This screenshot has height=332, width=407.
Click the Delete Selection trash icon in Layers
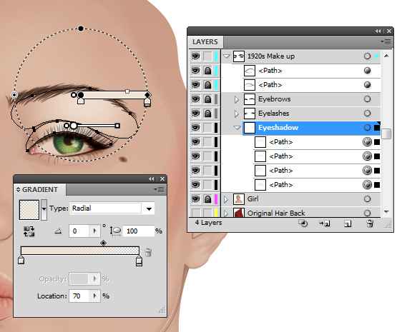click(370, 223)
